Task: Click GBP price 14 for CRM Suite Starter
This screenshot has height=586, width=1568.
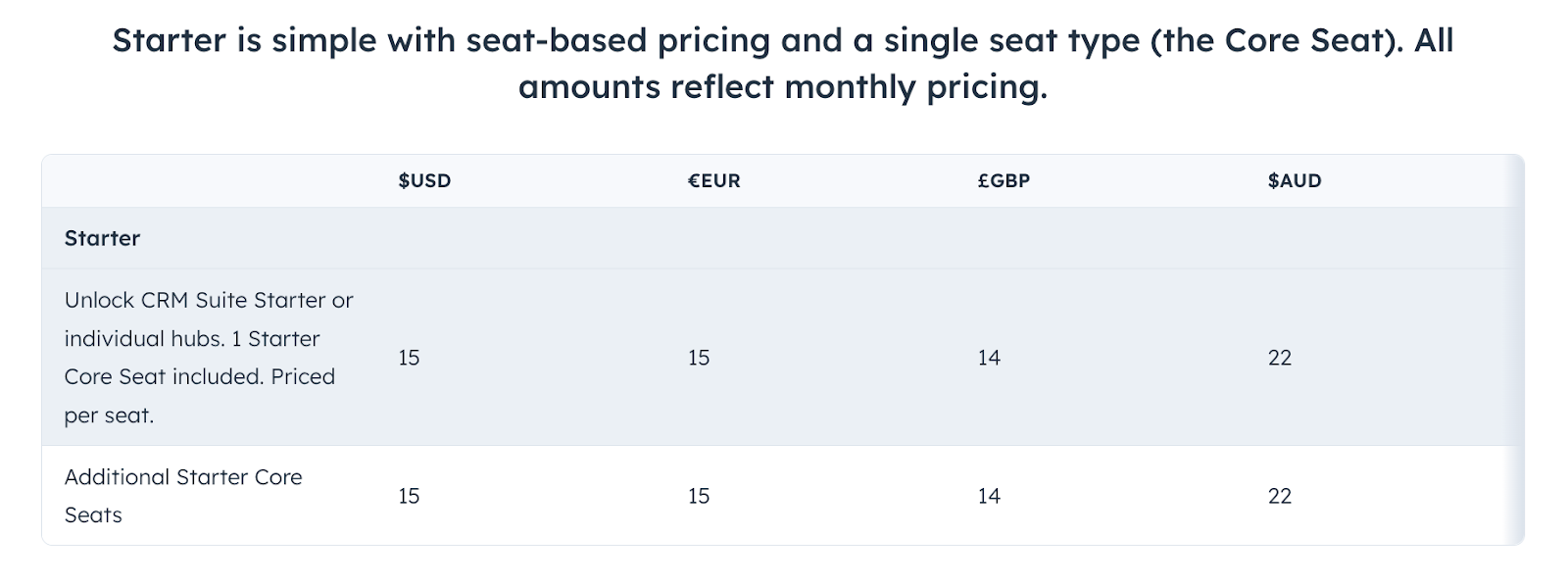Action: pyautogui.click(x=989, y=358)
